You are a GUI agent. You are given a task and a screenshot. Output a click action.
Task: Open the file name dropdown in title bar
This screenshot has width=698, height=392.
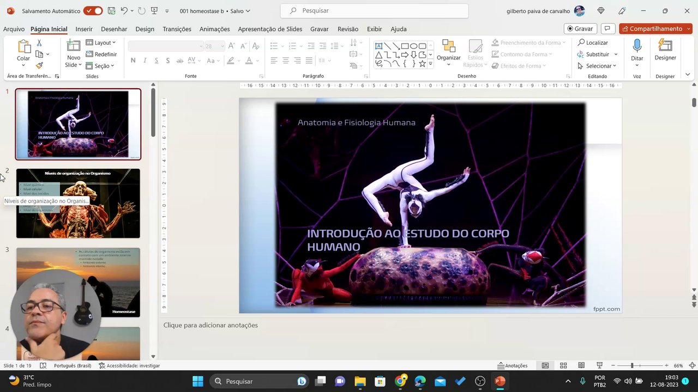click(x=248, y=11)
